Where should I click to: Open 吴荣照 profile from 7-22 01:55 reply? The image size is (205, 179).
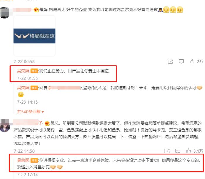[23, 71]
